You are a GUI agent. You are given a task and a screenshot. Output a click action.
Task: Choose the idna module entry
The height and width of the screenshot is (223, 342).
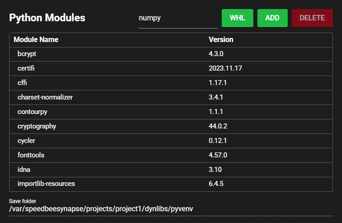coord(24,170)
